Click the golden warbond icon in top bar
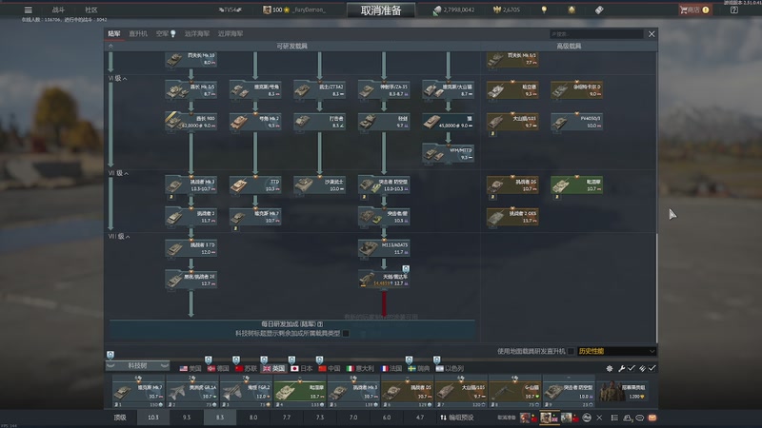Image resolution: width=762 pixels, height=428 pixels. click(x=571, y=10)
